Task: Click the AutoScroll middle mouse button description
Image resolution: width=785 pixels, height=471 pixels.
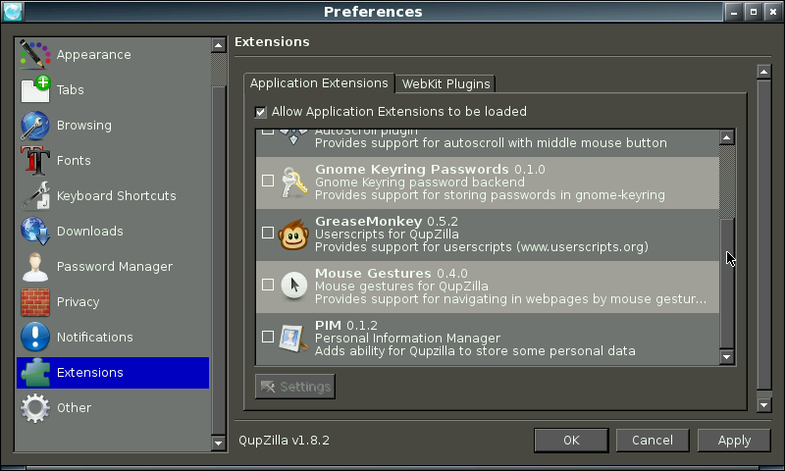Action: [x=491, y=143]
